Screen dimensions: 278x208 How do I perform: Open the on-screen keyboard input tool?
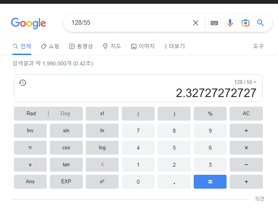coord(214,23)
